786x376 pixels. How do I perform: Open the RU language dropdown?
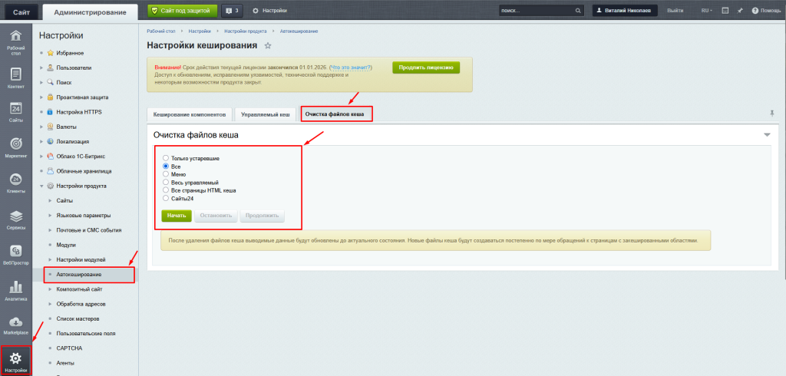707,11
